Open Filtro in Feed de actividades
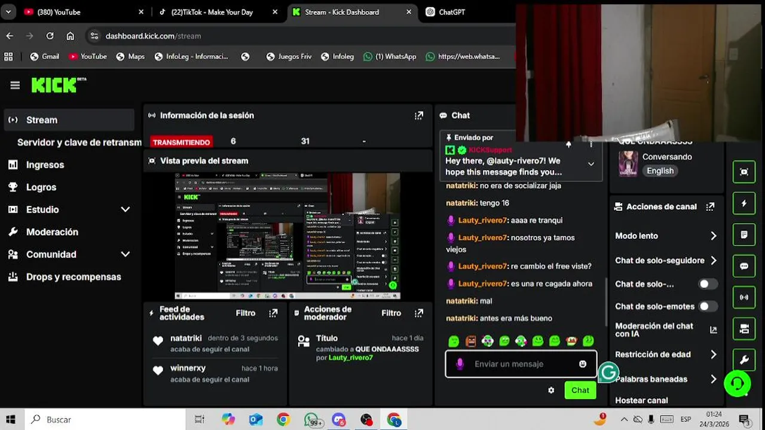Viewport: 765px width, 430px height. 246,313
